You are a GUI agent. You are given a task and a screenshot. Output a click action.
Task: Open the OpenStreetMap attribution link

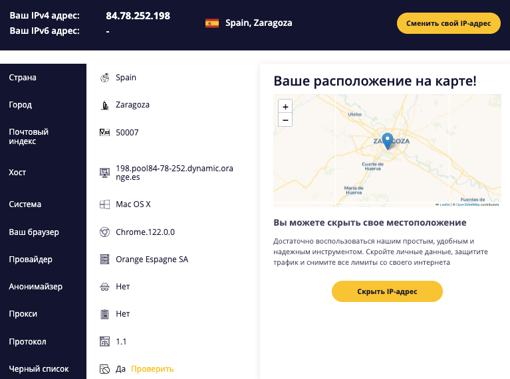tap(467, 204)
